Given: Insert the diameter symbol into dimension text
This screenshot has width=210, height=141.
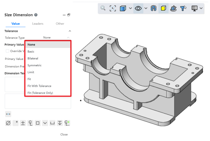Looking at the screenshot, I should pos(8,123).
